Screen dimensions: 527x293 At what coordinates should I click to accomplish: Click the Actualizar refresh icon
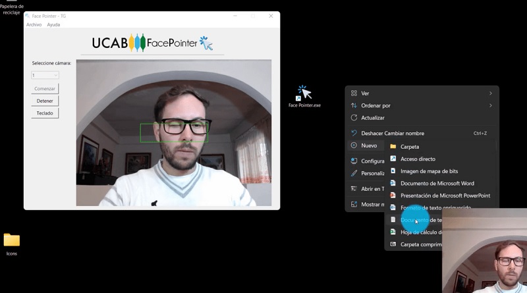pyautogui.click(x=354, y=118)
